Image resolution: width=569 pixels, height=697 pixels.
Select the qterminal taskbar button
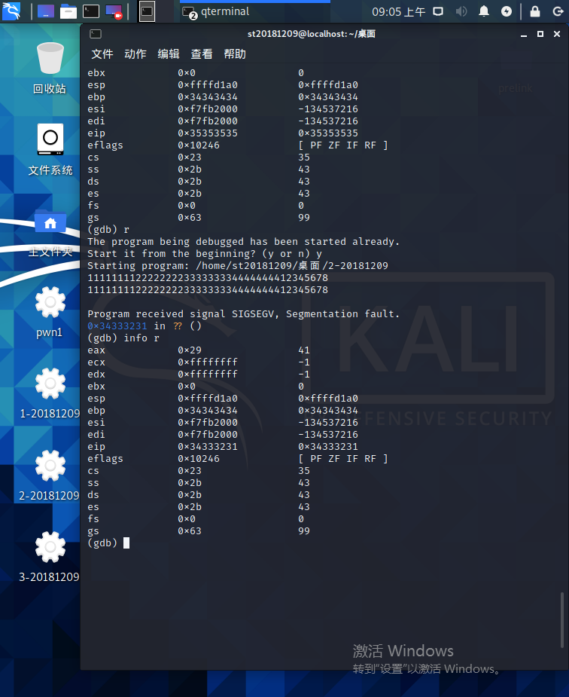(254, 11)
